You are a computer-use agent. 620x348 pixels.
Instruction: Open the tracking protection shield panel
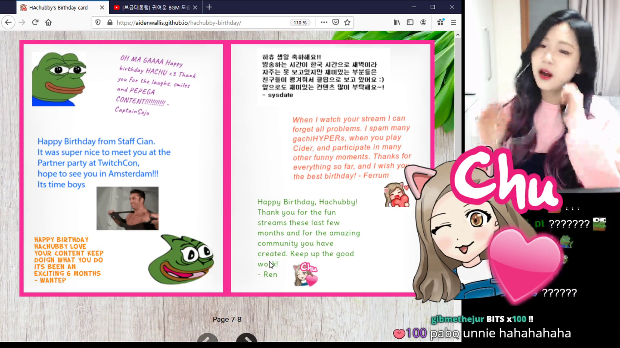click(98, 22)
